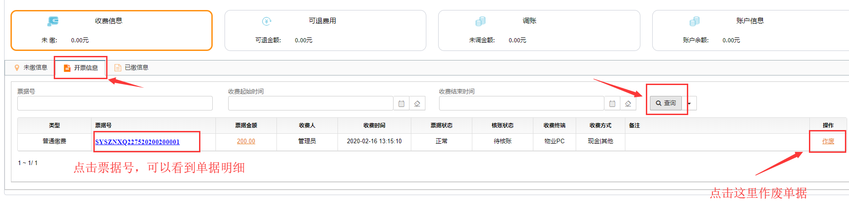
Task: Click the 票据金额 column header
Action: point(246,126)
